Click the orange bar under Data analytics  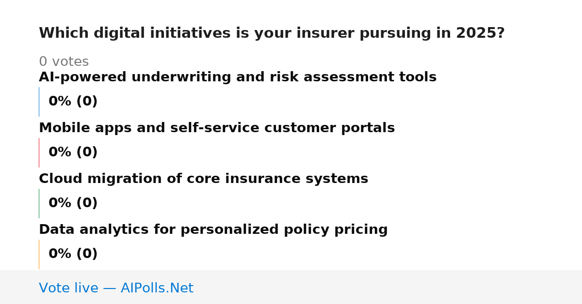(x=39, y=254)
